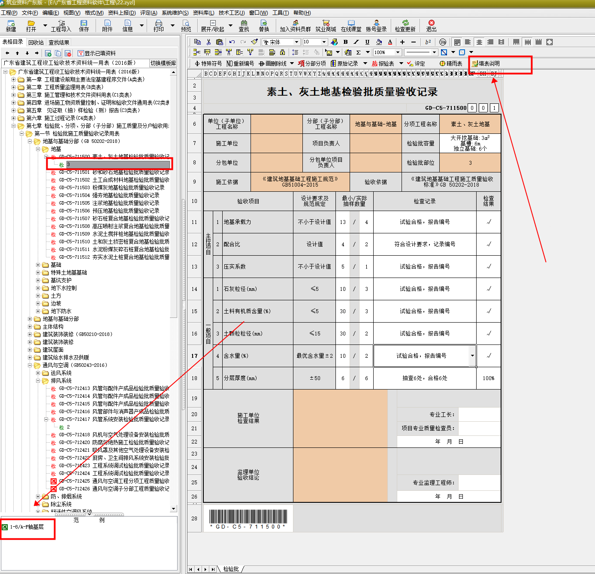Click the sigma sum icon
The height and width of the screenshot is (574, 595).
coord(358,52)
